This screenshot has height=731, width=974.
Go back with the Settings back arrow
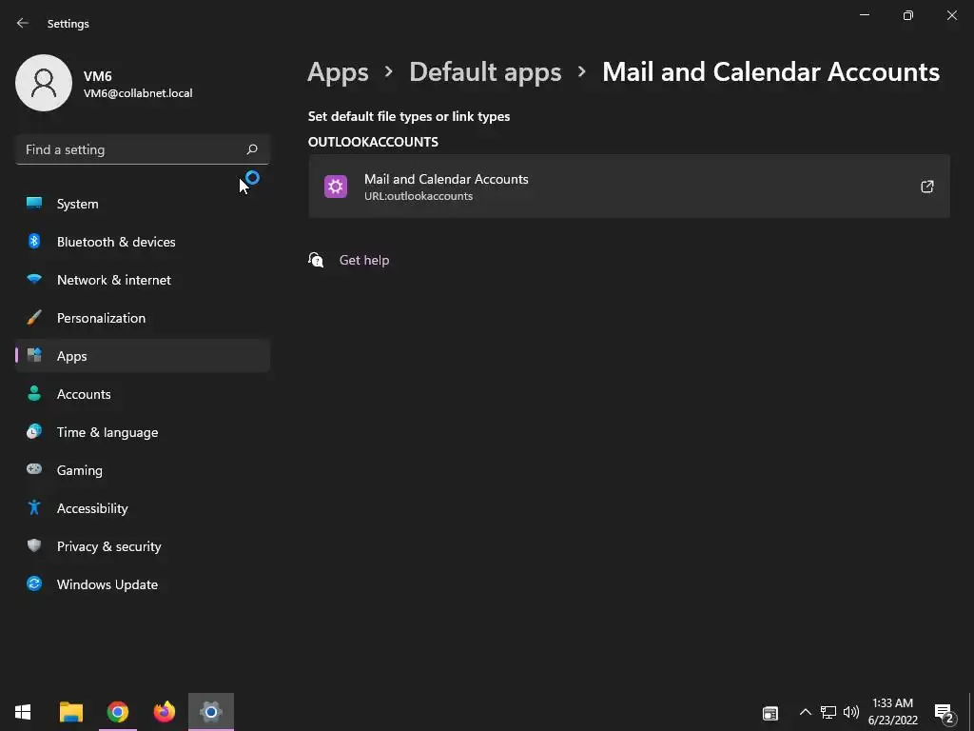point(23,23)
